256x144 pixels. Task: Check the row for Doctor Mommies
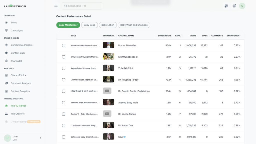click(63, 45)
